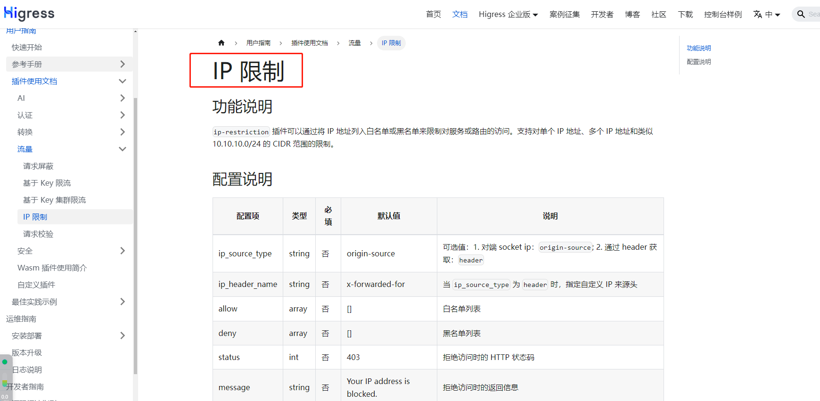
Task: Open 自定义插件 page
Action: pos(36,285)
